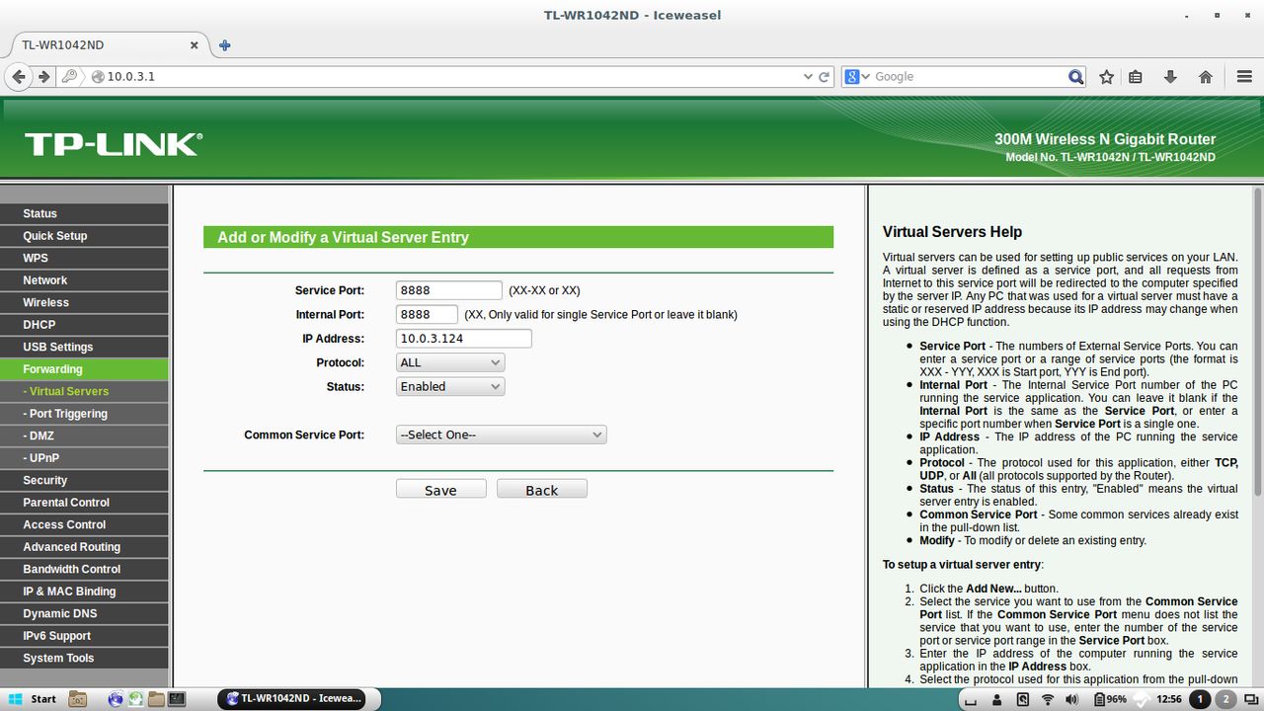Image resolution: width=1264 pixels, height=711 pixels.
Task: Select Port Triggering submenu item
Action: (84, 414)
